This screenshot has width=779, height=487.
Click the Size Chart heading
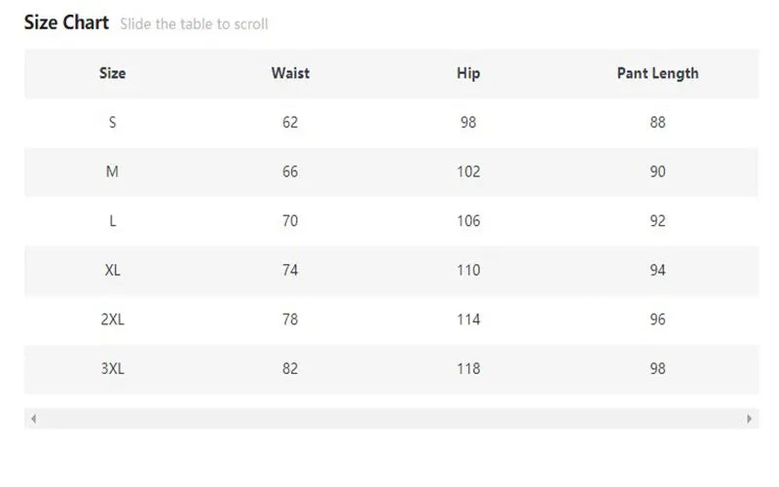(x=66, y=22)
